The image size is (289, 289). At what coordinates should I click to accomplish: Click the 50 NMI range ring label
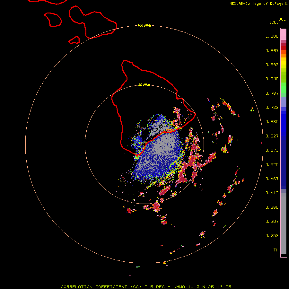[144, 85]
